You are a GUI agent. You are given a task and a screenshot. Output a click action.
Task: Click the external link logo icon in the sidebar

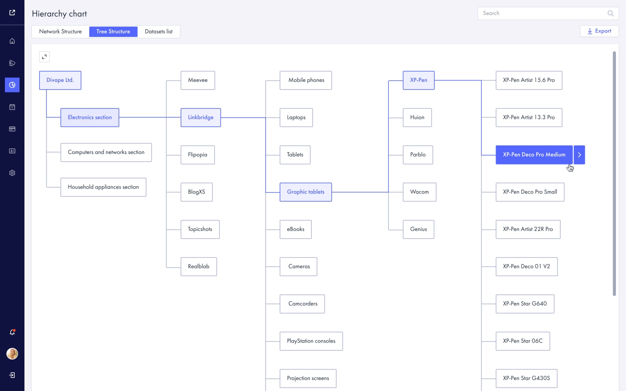pos(12,13)
